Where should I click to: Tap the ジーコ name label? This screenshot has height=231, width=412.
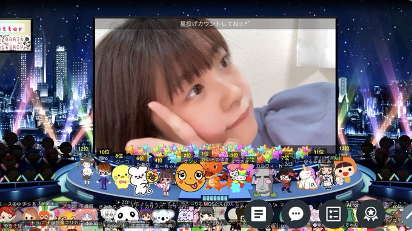122,161
